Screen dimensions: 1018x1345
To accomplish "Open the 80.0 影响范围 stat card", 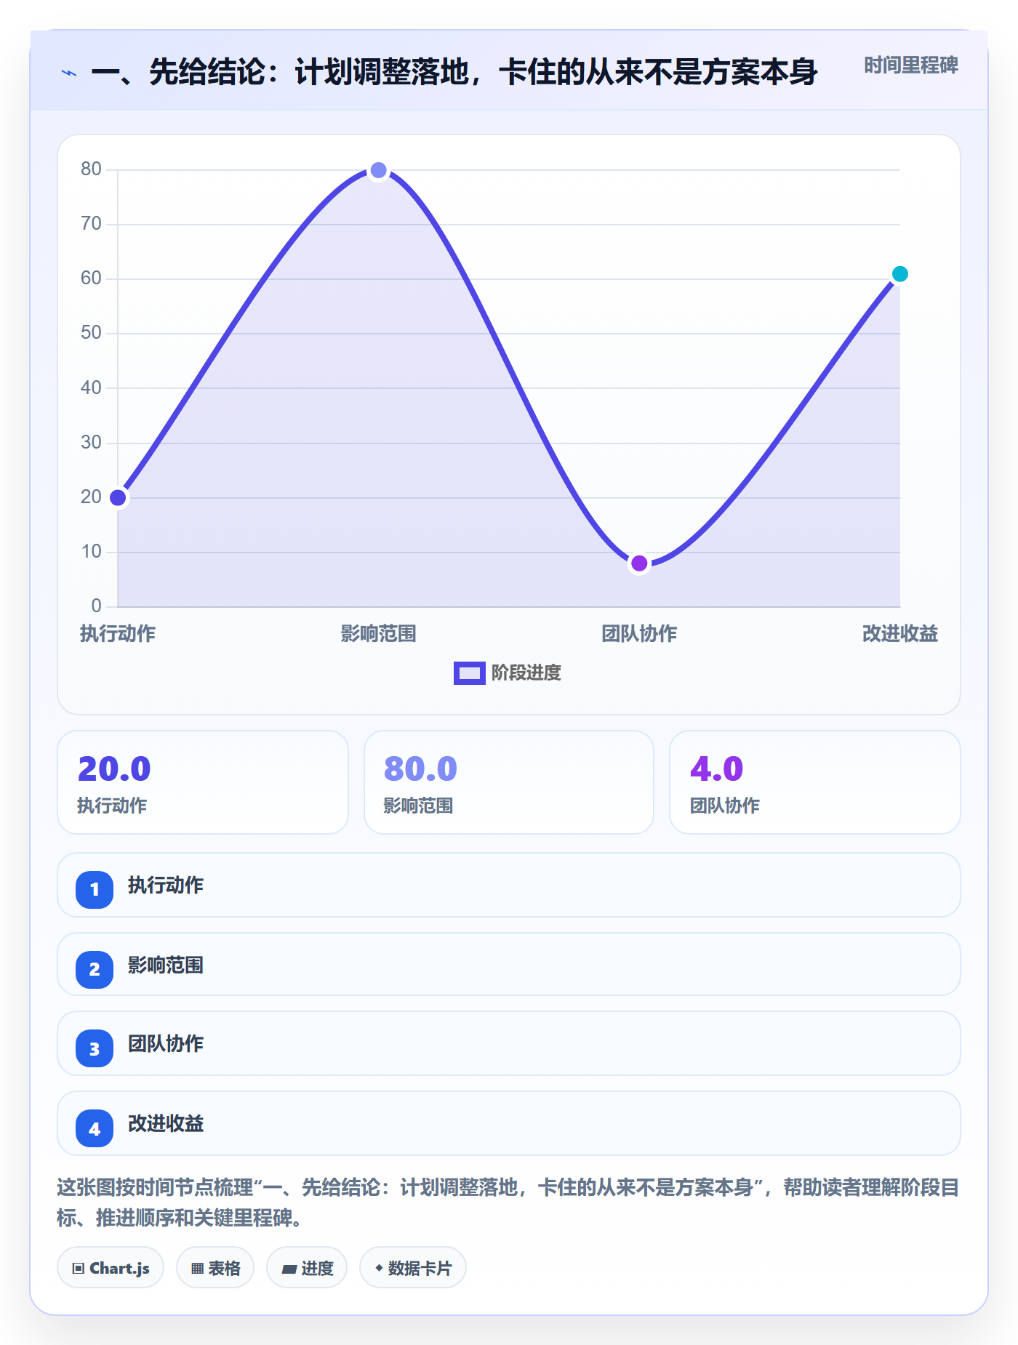I will (509, 782).
